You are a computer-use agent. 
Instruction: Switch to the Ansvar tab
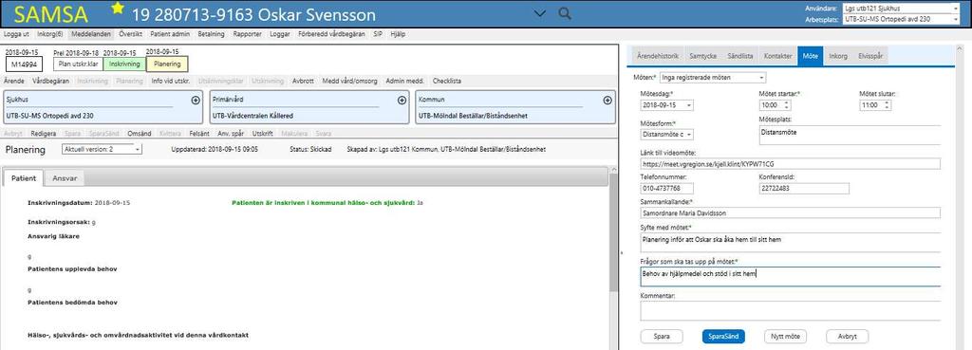[65, 177]
